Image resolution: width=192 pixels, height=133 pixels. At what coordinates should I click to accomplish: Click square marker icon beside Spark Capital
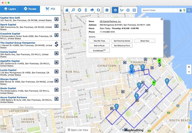(x=57, y=26)
